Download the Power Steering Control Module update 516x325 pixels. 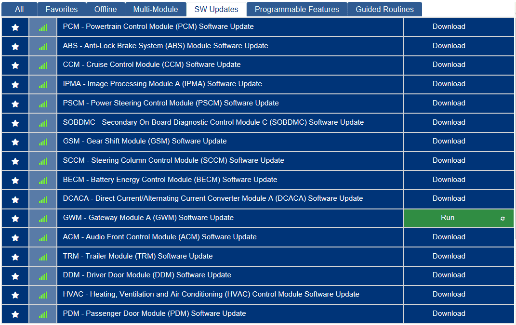(x=449, y=103)
